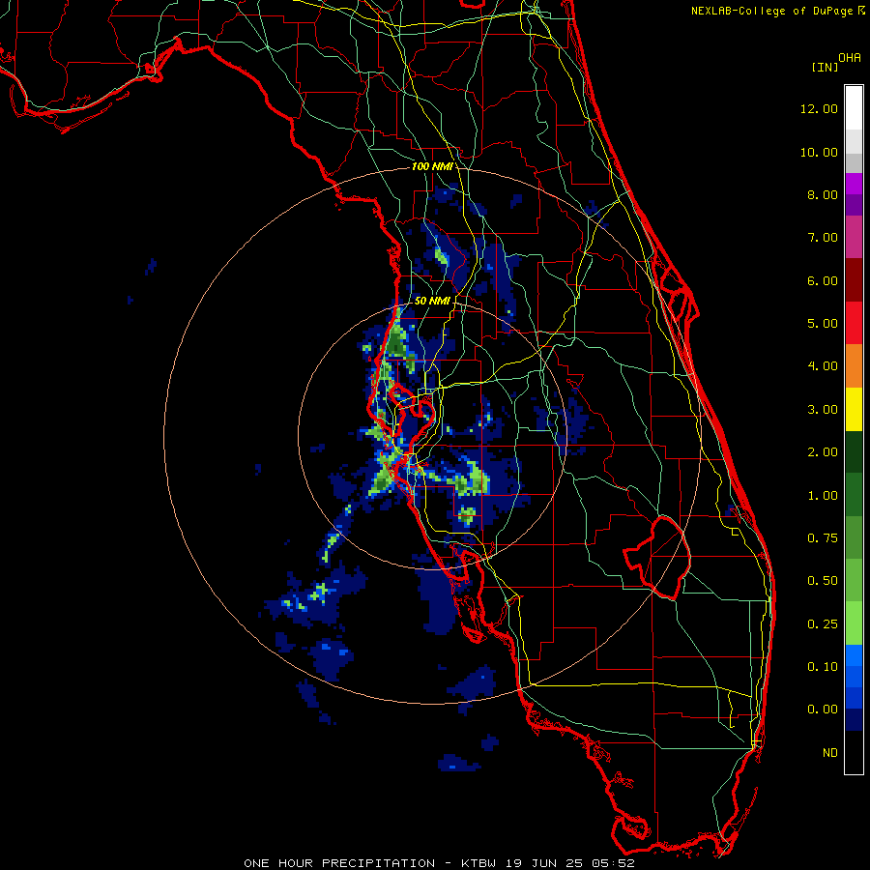The width and height of the screenshot is (870, 870).
Task: Select the 2.00 legend value
Action: [823, 452]
